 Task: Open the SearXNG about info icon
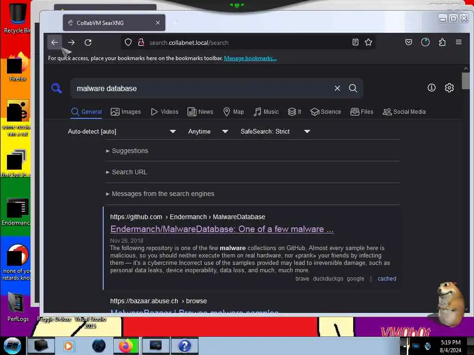431,87
